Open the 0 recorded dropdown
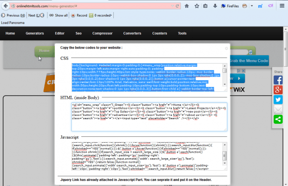288x186 pixels. point(100,15)
